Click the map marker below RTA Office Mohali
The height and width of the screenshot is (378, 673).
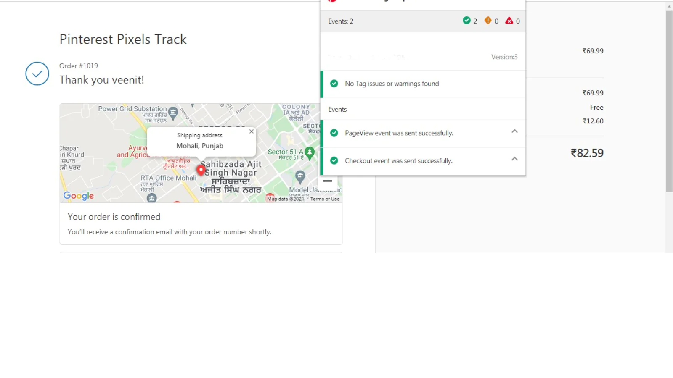pos(152,198)
